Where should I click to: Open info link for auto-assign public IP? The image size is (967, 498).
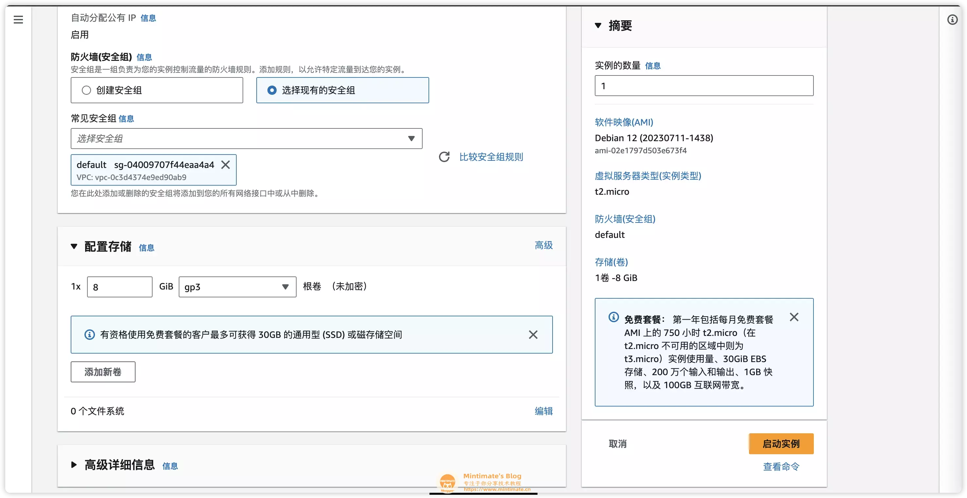(148, 18)
